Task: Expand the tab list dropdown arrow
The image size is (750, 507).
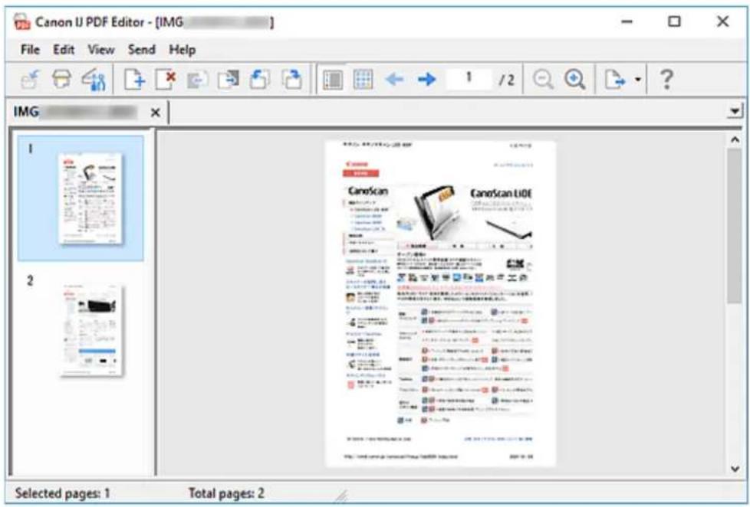Action: [734, 111]
